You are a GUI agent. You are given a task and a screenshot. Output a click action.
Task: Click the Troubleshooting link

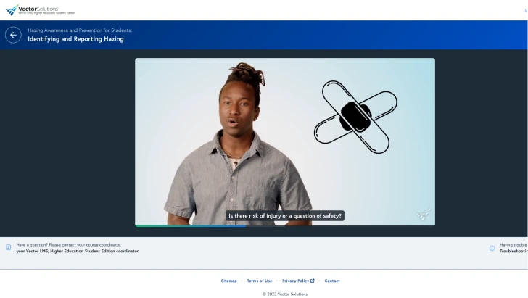tap(513, 251)
